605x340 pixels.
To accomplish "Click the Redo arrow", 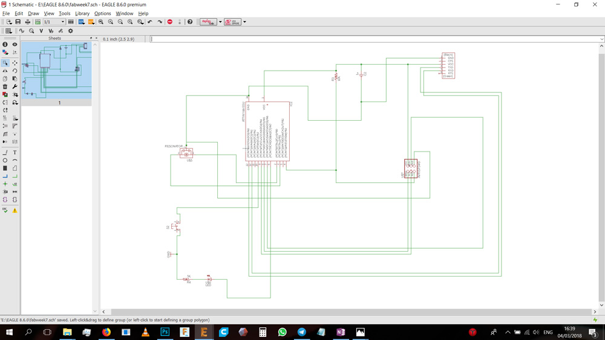I will point(159,22).
